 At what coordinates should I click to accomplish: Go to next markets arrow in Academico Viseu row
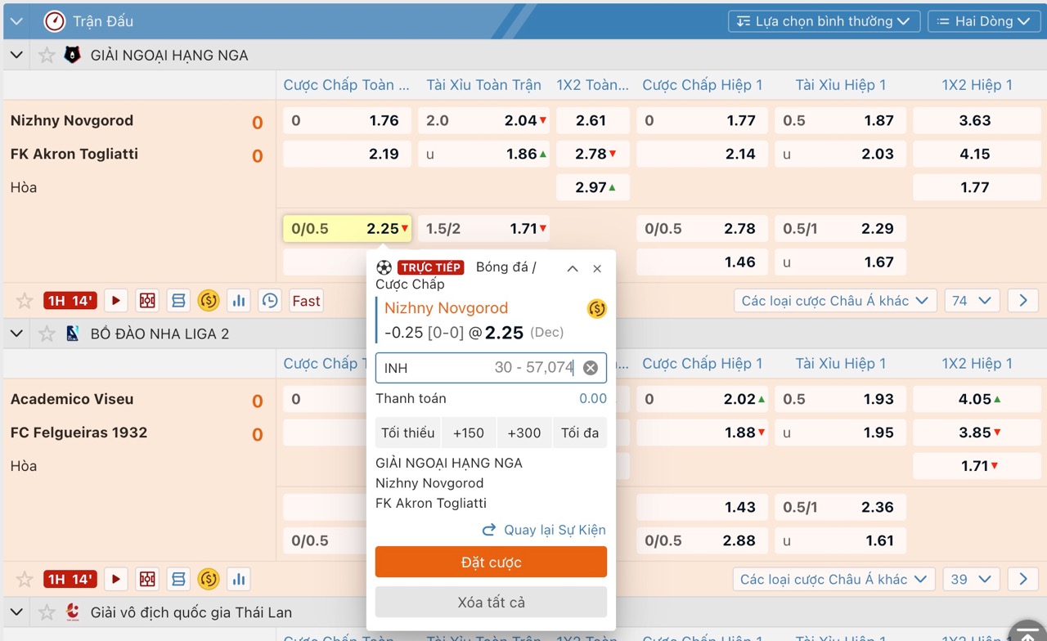pyautogui.click(x=1023, y=580)
